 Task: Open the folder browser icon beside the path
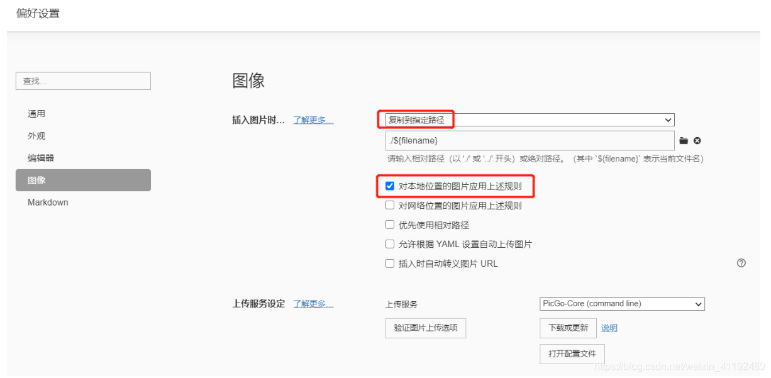[684, 140]
